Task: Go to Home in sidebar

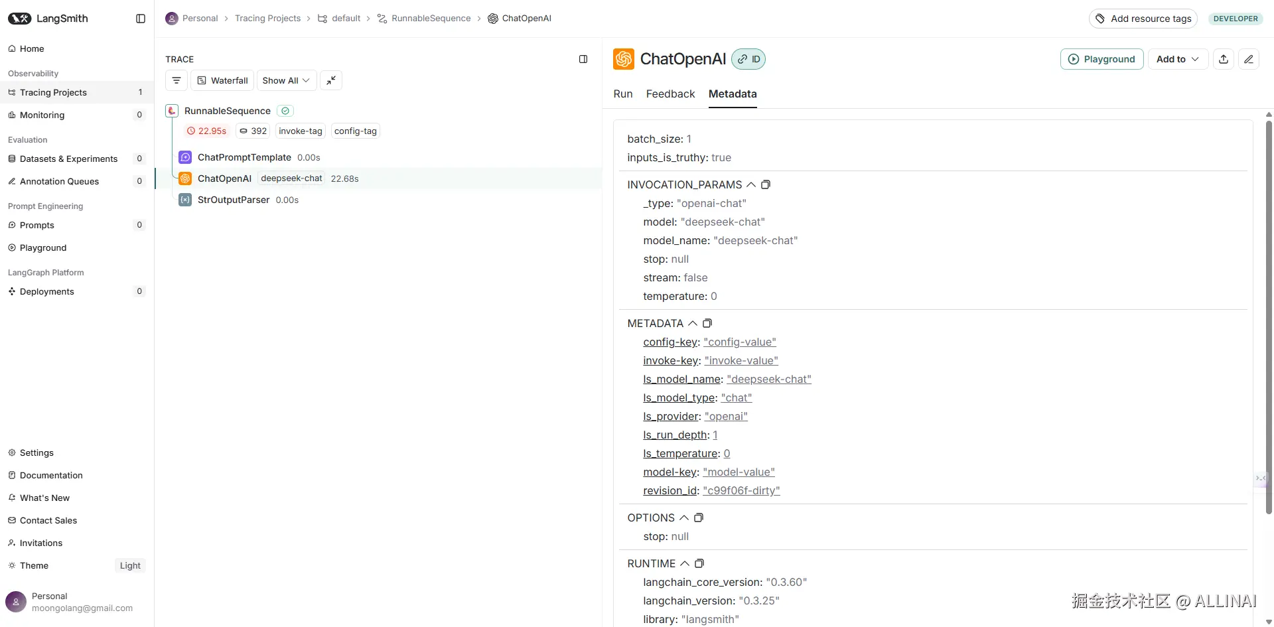Action: click(x=77, y=48)
